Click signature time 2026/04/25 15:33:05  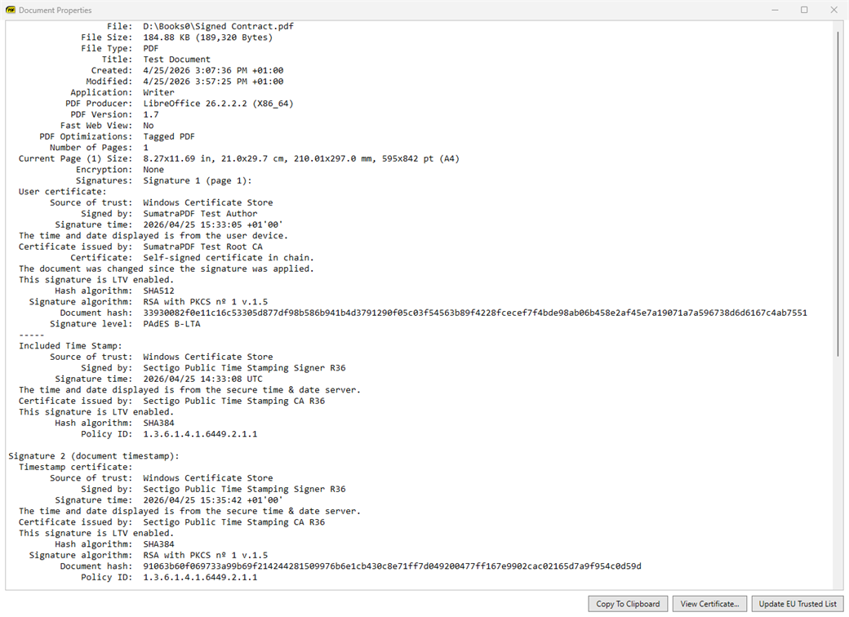[x=192, y=224]
